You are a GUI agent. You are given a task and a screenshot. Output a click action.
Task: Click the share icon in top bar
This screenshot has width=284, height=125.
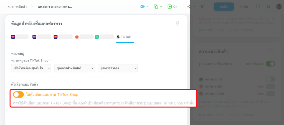(189, 6)
